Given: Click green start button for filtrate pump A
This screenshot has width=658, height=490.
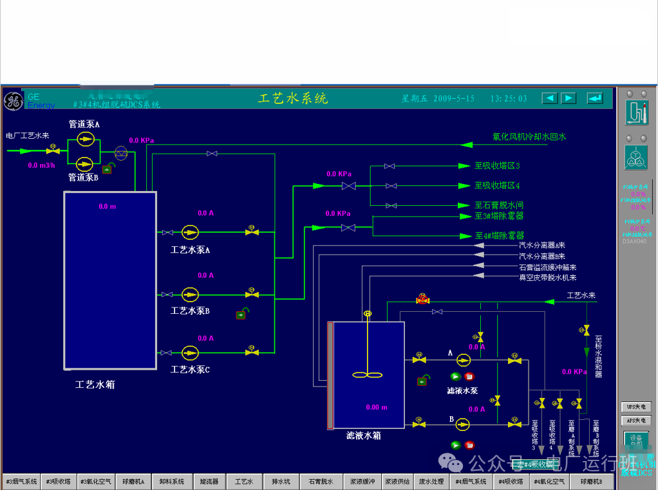Looking at the screenshot, I should [455, 376].
